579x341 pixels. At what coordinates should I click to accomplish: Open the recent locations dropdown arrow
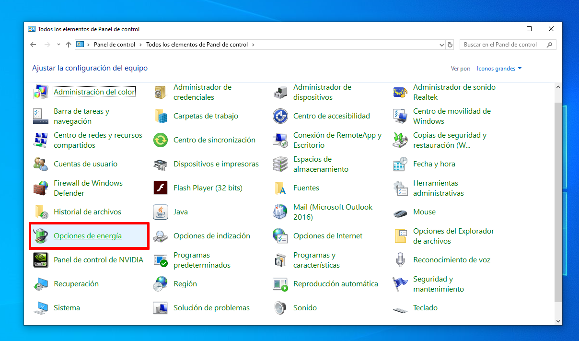[x=58, y=45]
